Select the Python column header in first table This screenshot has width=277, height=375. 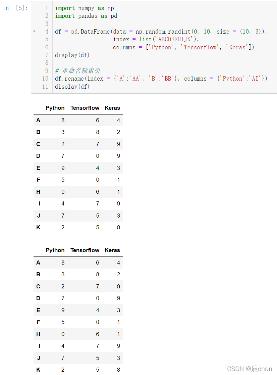tap(55, 108)
